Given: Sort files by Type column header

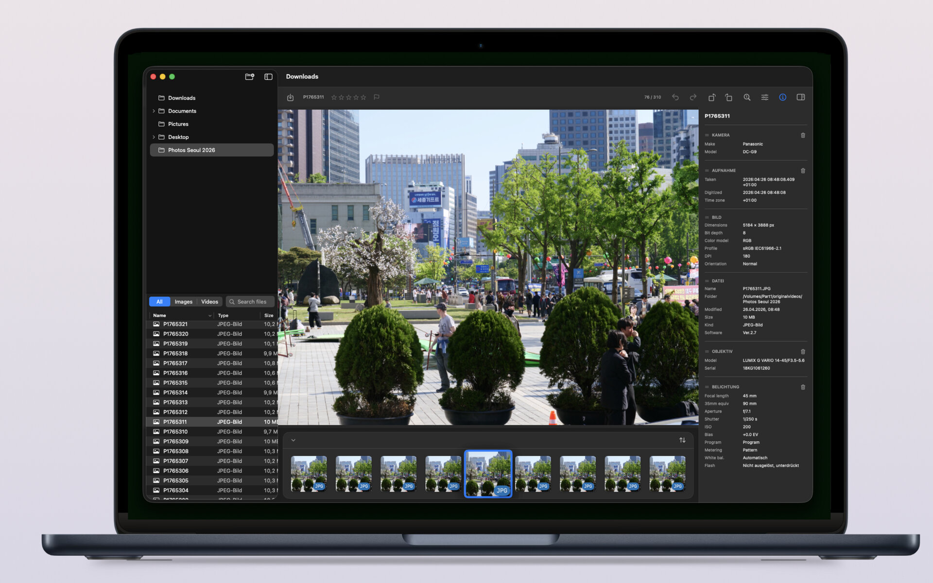Looking at the screenshot, I should pyautogui.click(x=223, y=315).
